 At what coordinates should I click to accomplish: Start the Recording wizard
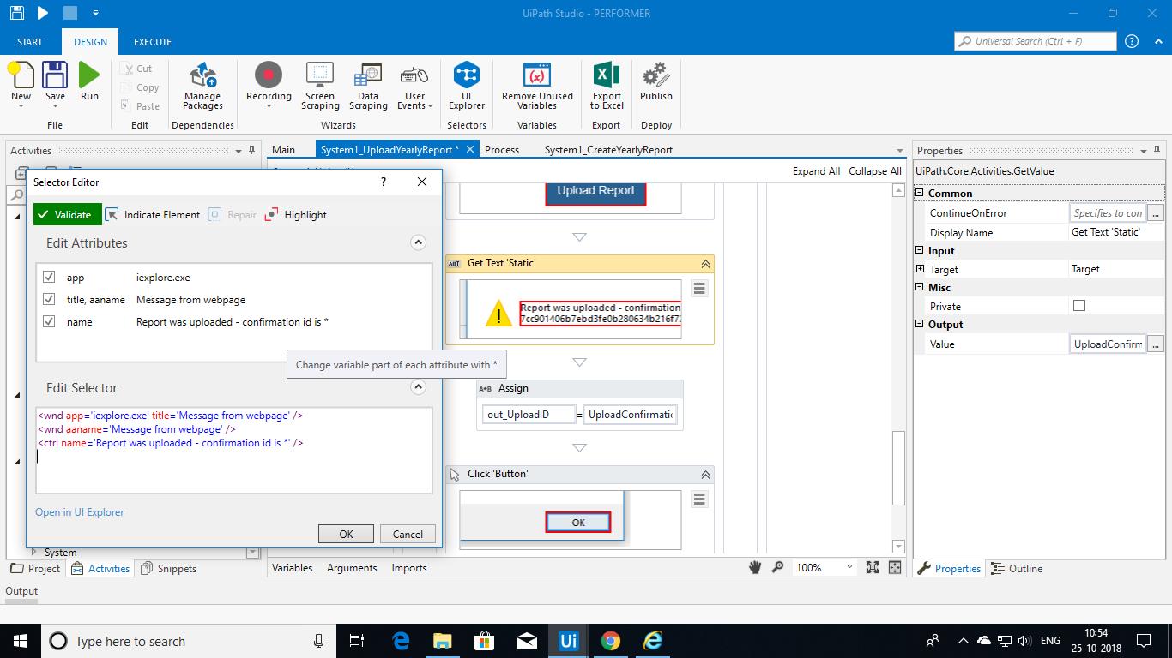269,86
